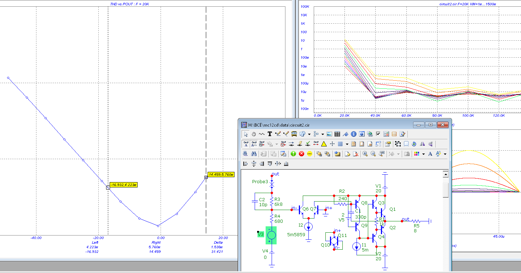521x273 pixels.
Task: Click the multicolor grid color swatch
Action: pyautogui.click(x=417, y=154)
